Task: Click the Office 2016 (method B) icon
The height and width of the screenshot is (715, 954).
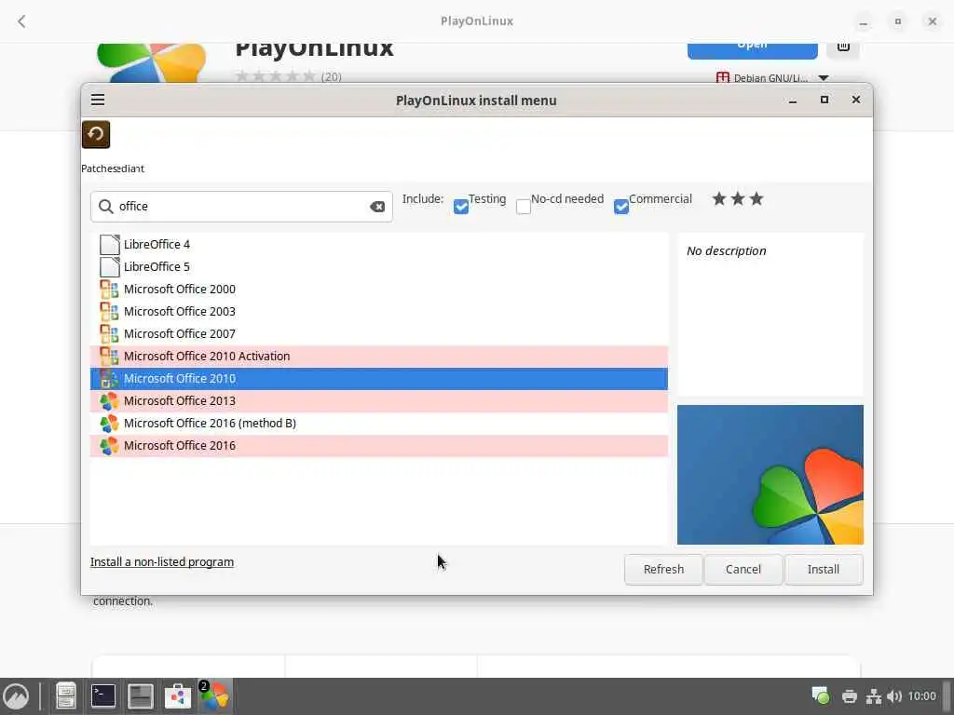Action: click(109, 424)
